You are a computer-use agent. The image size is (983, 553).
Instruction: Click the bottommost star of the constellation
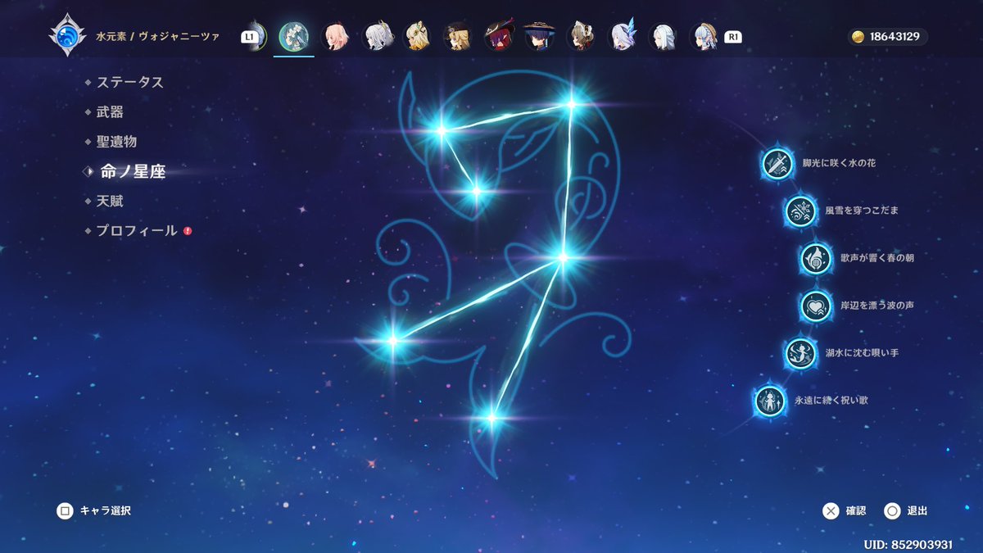[491, 418]
